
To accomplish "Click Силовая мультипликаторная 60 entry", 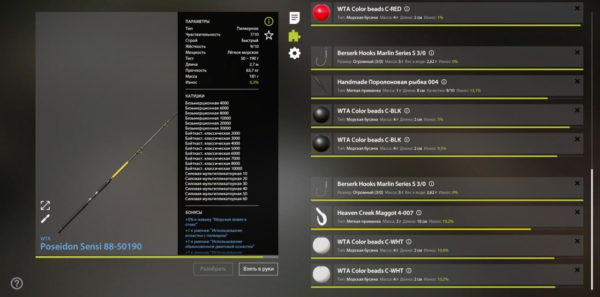I will (x=216, y=199).
